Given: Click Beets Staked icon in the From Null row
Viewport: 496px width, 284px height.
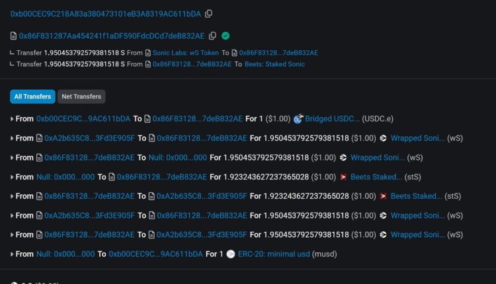Looking at the screenshot, I should [x=344, y=177].
